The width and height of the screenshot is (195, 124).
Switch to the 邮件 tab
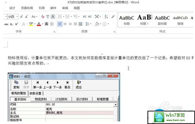tap(53, 8)
